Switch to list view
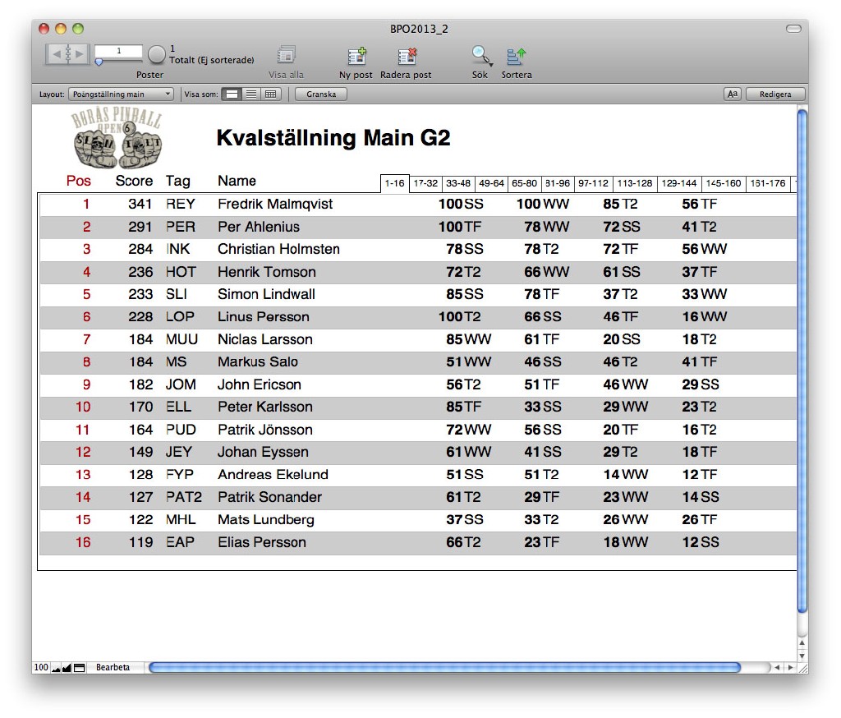The image size is (841, 718). coord(251,94)
